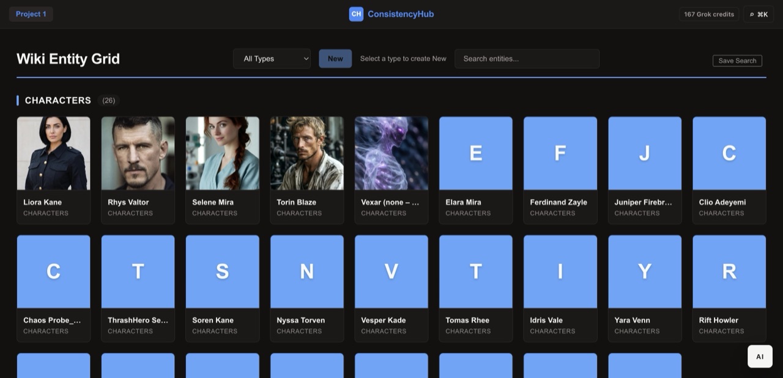This screenshot has width=783, height=378.
Task: Click the Tomas Rhee name text
Action: tap(467, 320)
